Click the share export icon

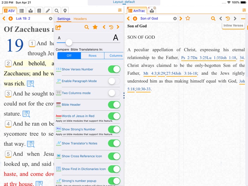coord(58,27)
